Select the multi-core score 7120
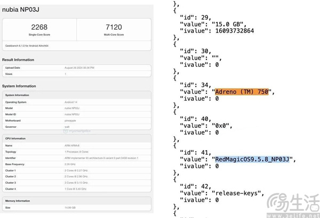The width and height of the screenshot is (320, 218). pos(114,27)
